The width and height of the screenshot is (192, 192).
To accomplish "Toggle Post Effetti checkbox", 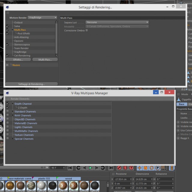I will pyautogui.click(x=7, y=33).
